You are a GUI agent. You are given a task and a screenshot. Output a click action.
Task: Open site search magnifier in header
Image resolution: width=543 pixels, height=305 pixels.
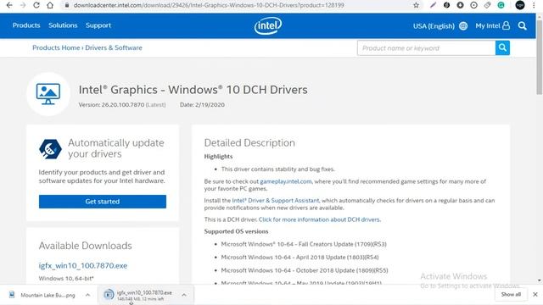tap(523, 26)
